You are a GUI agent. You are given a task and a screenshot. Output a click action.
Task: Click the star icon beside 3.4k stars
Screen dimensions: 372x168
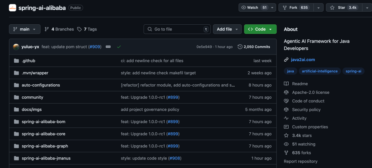(286, 135)
